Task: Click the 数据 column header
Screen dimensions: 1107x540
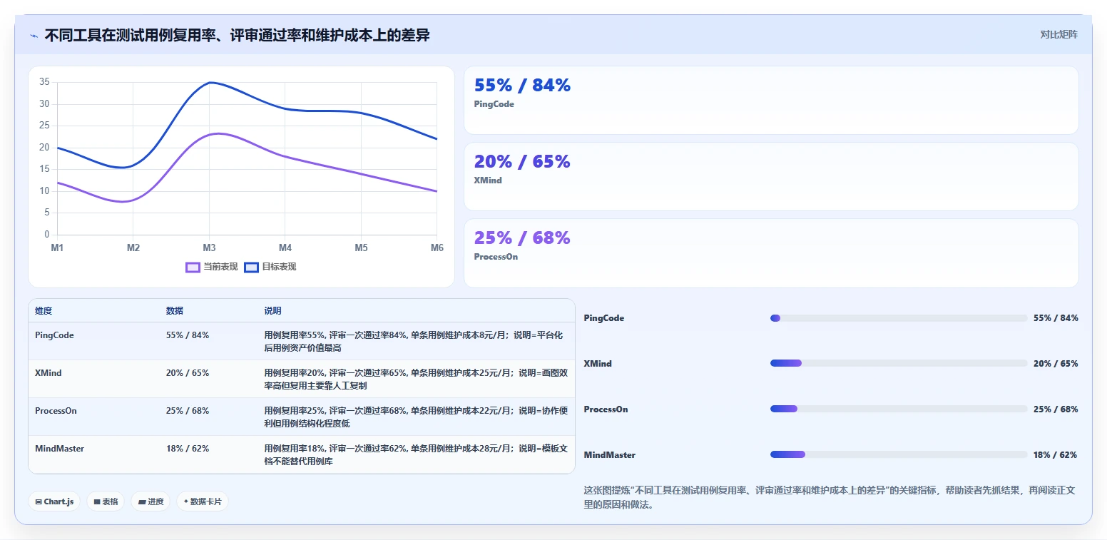Action: coord(175,311)
